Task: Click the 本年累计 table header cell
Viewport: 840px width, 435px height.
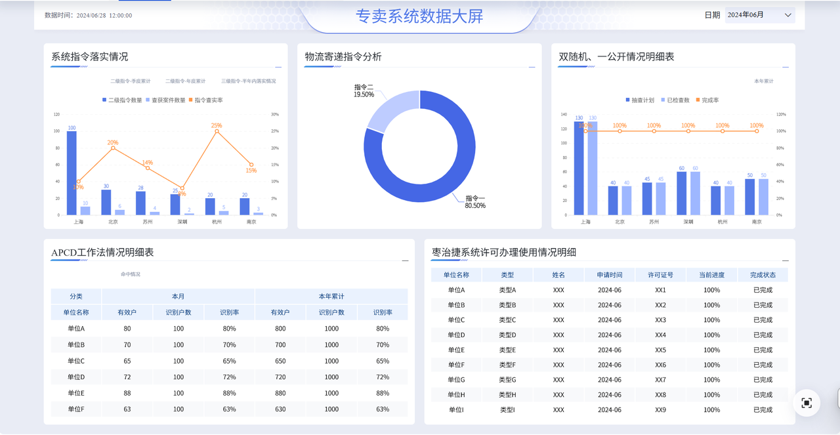Action: point(331,297)
